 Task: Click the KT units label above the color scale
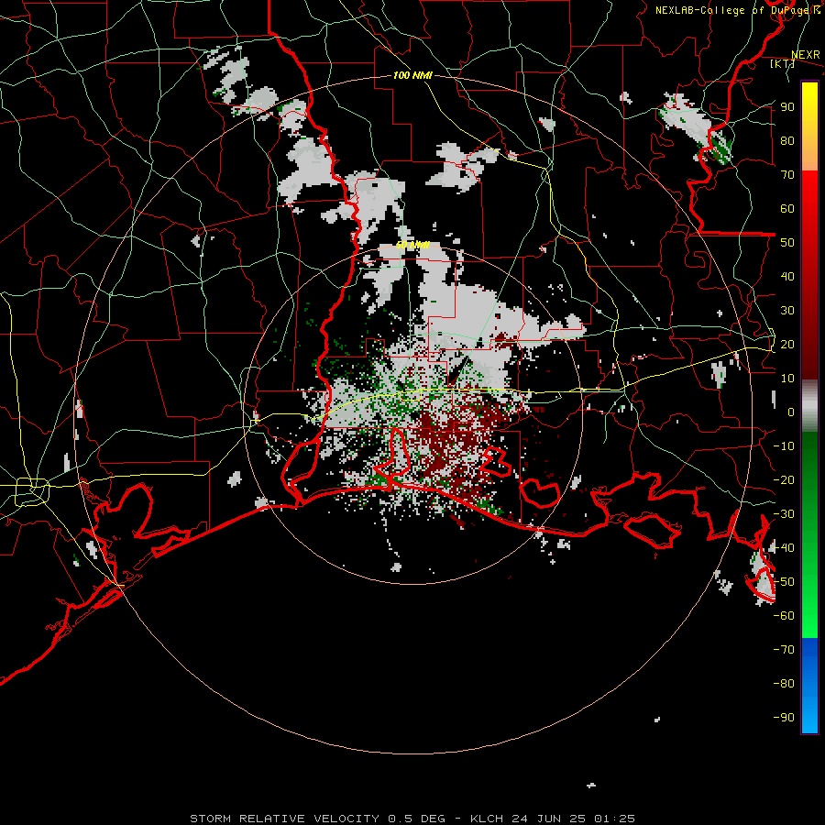pos(783,63)
